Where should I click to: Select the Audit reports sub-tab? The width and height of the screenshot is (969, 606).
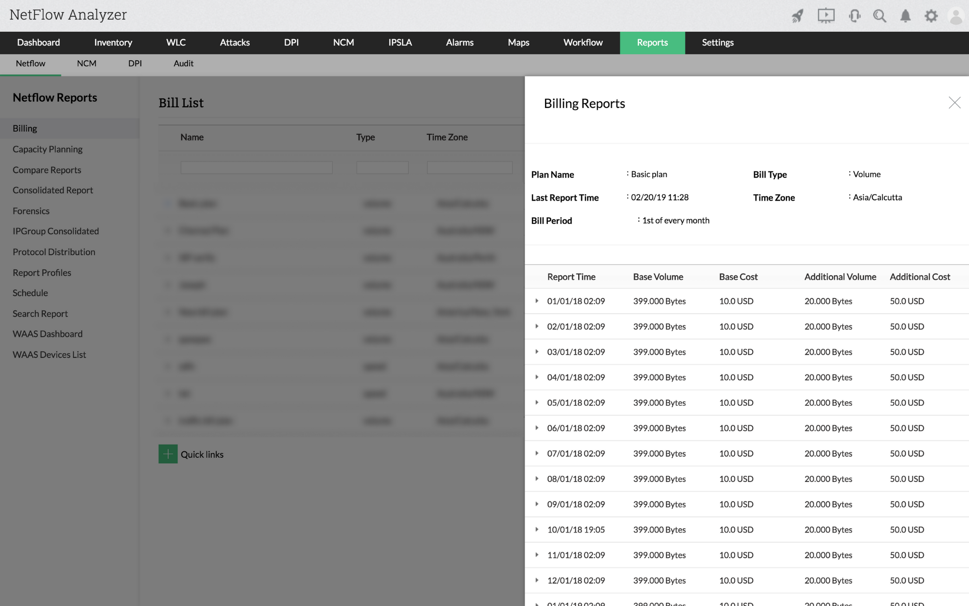tap(183, 63)
